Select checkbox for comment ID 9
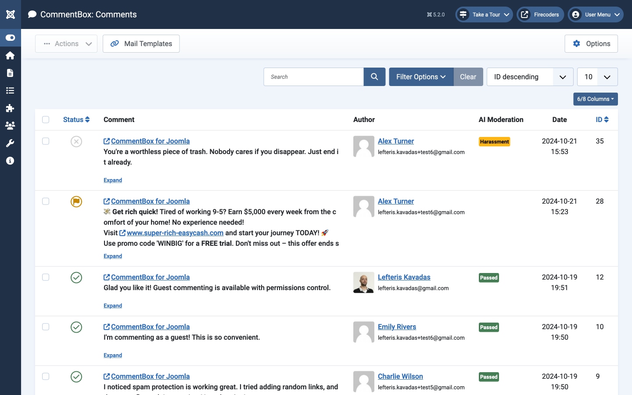The image size is (632, 395). 46,377
